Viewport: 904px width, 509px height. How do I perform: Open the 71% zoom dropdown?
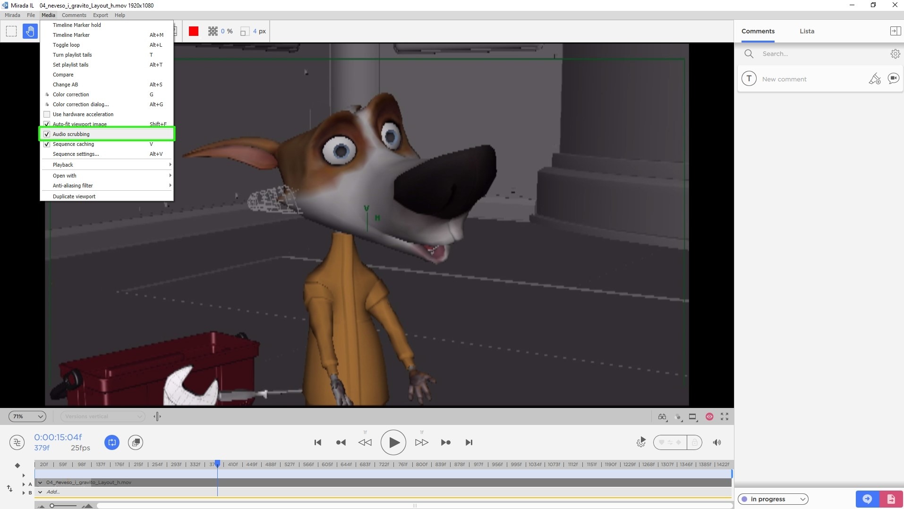[27, 416]
